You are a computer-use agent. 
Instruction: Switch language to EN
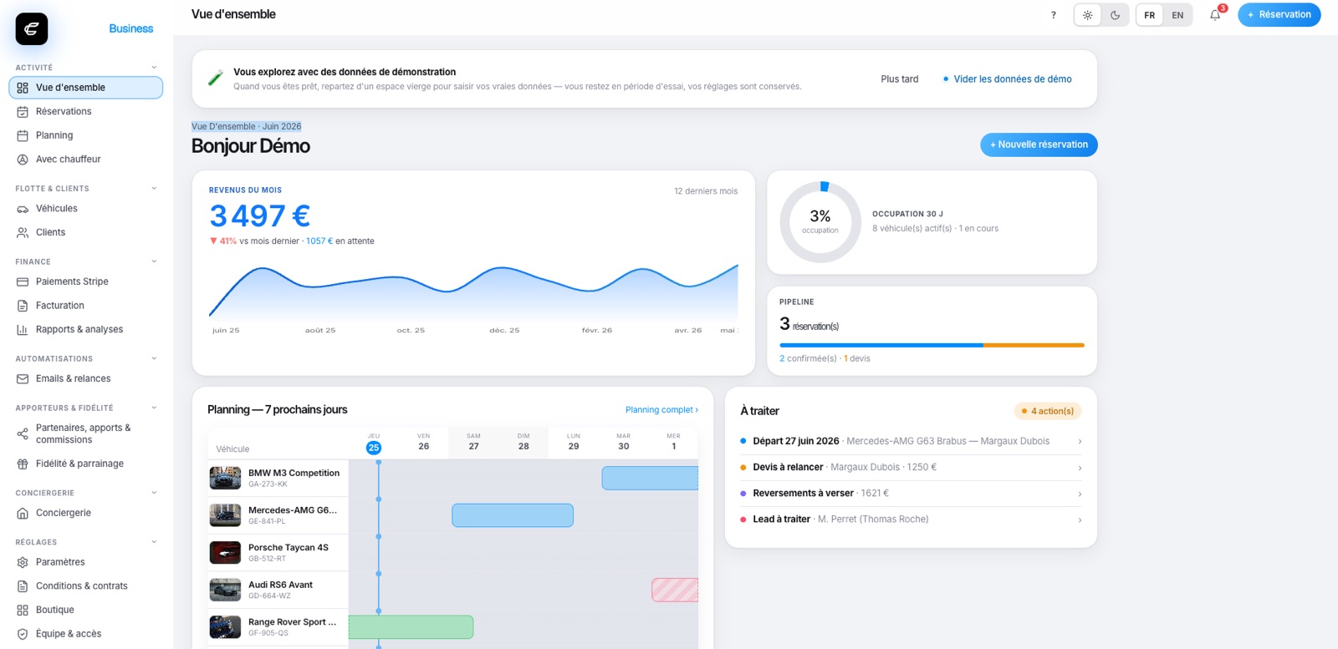click(x=1177, y=15)
